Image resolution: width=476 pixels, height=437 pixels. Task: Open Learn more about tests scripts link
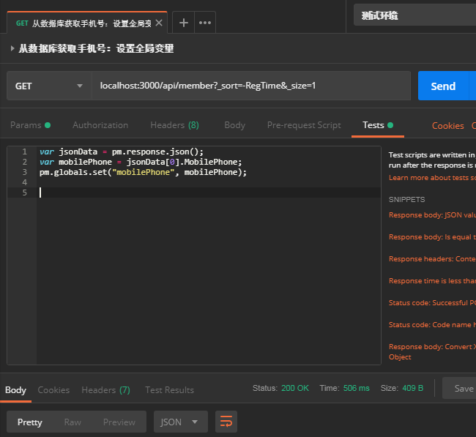432,178
